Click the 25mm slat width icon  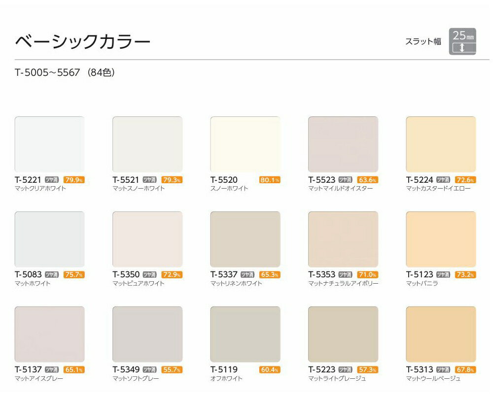point(462,41)
